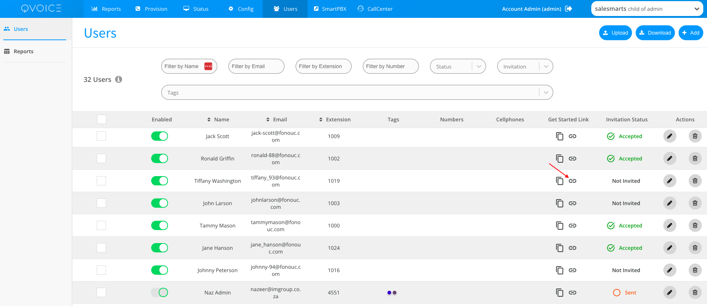
Task: Copy Naz Admin's get started link
Action: tap(559, 293)
